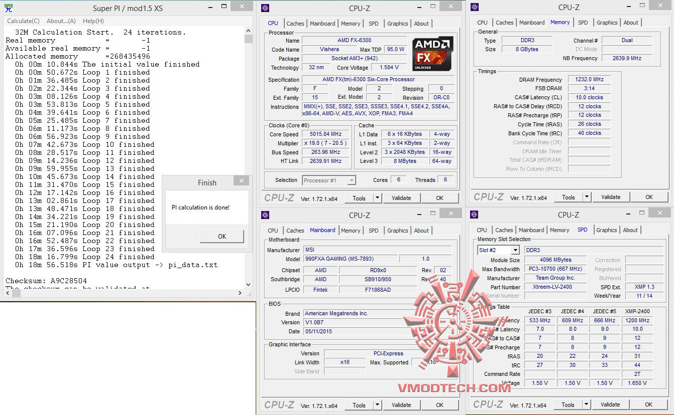Click Validate in the Motherboard window
Image resolution: width=674 pixels, height=415 pixels.
(x=401, y=405)
